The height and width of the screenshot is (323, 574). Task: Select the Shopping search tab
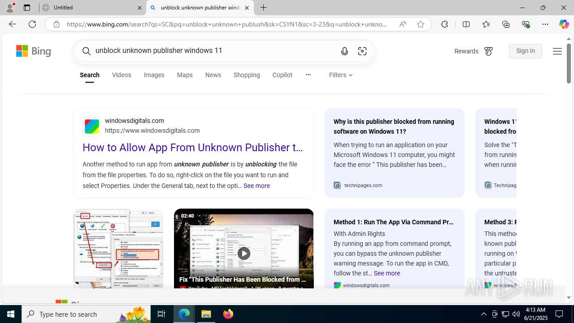click(x=247, y=75)
